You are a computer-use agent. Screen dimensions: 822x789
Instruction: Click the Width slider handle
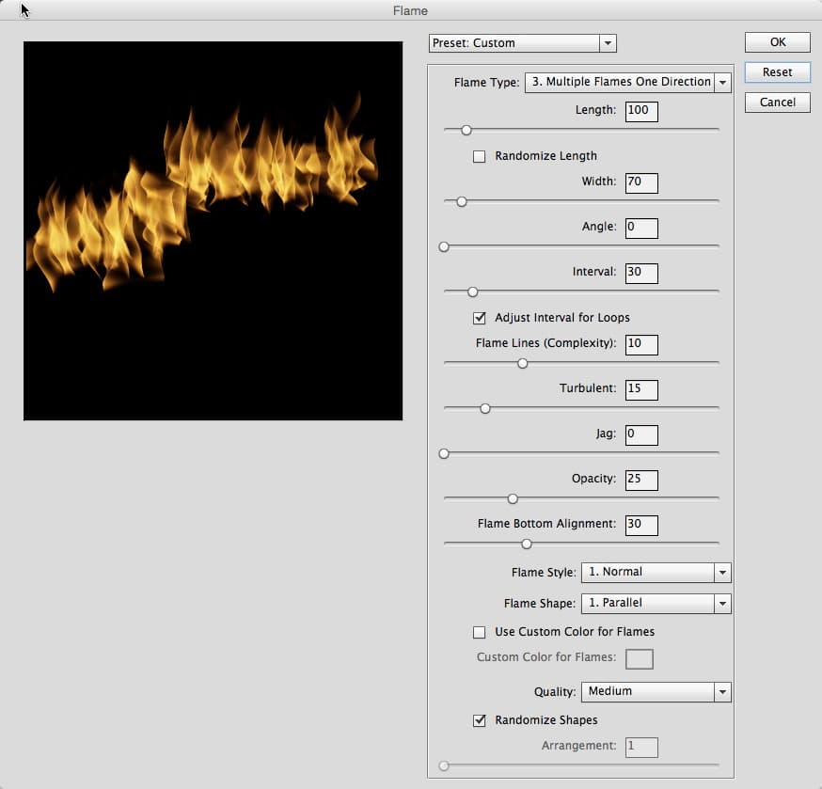click(x=462, y=201)
